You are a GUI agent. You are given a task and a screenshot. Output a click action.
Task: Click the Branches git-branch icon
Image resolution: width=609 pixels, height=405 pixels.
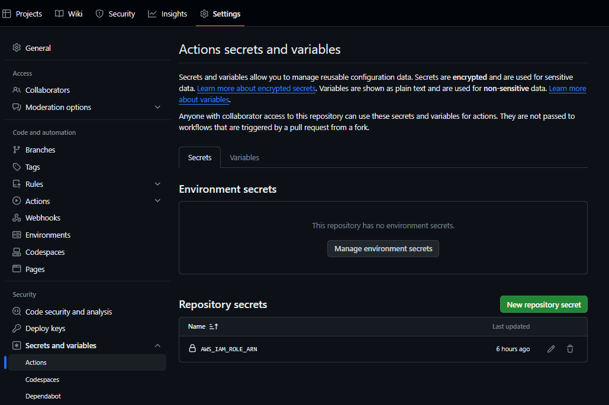point(17,150)
